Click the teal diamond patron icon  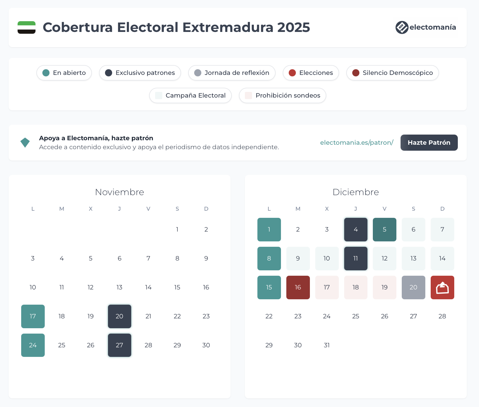tap(25, 143)
